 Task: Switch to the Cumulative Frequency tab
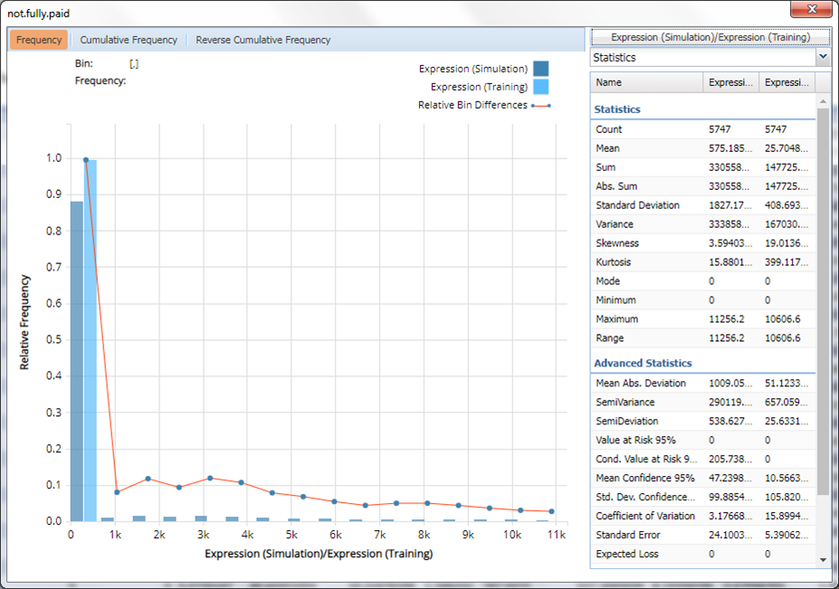click(129, 40)
